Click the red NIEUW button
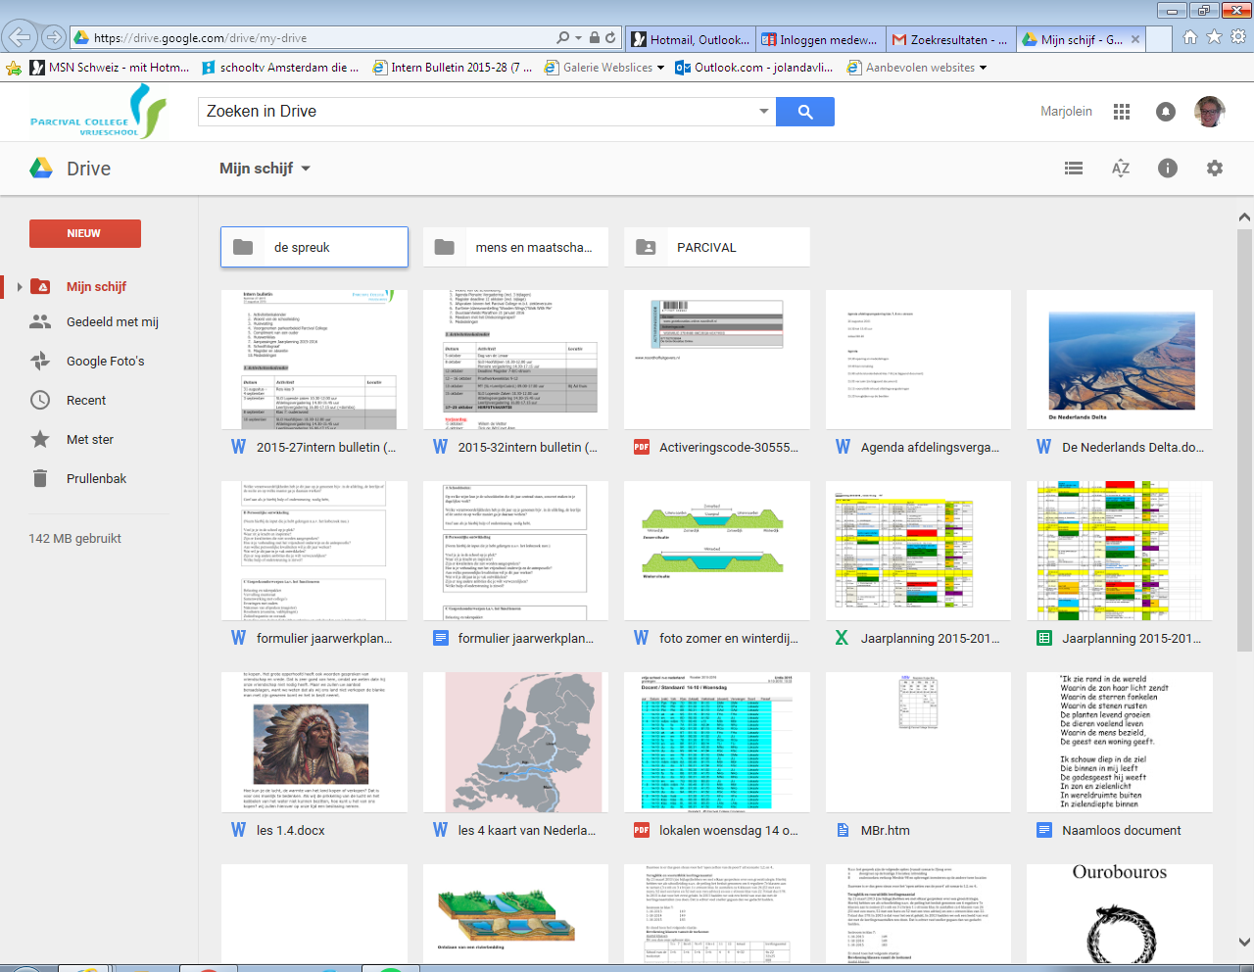This screenshot has height=972, width=1254. pos(84,233)
